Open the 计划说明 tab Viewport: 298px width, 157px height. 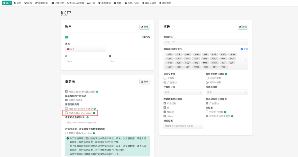165,3
